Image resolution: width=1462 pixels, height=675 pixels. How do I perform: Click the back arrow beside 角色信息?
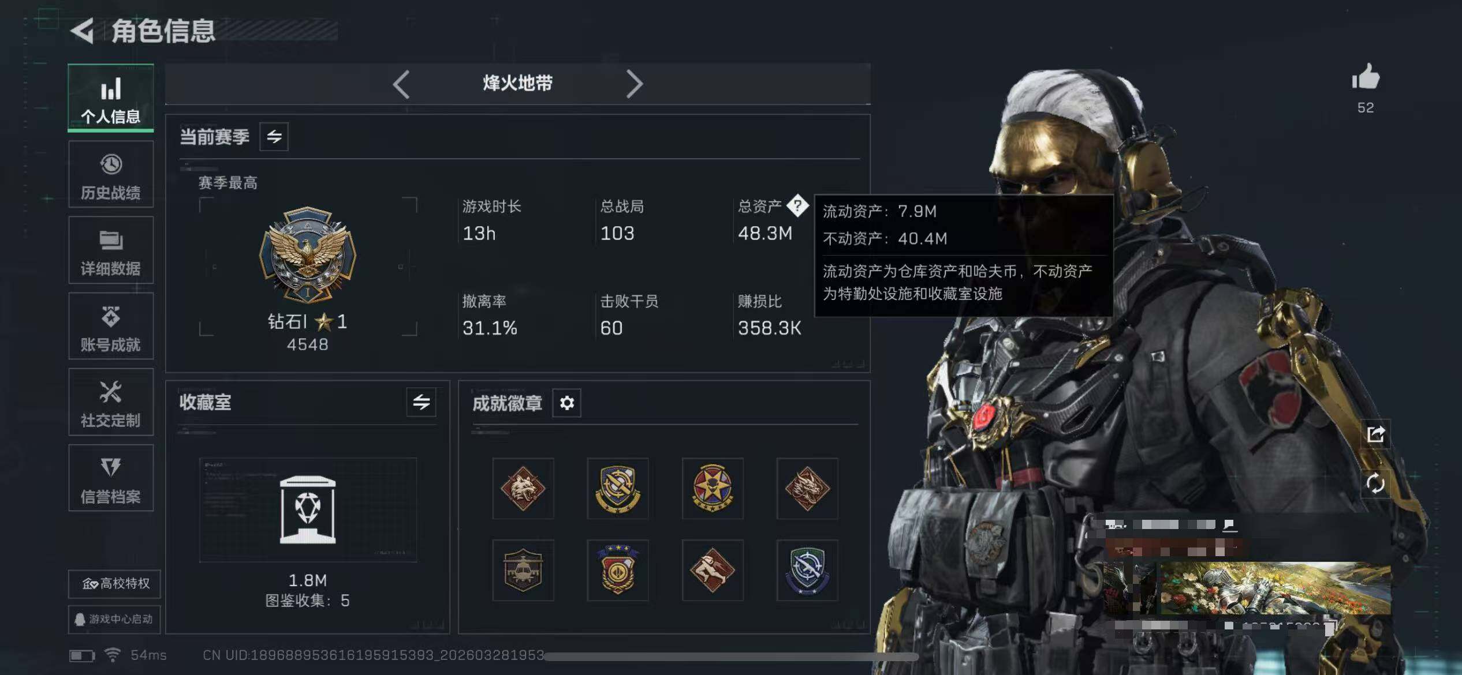click(83, 31)
